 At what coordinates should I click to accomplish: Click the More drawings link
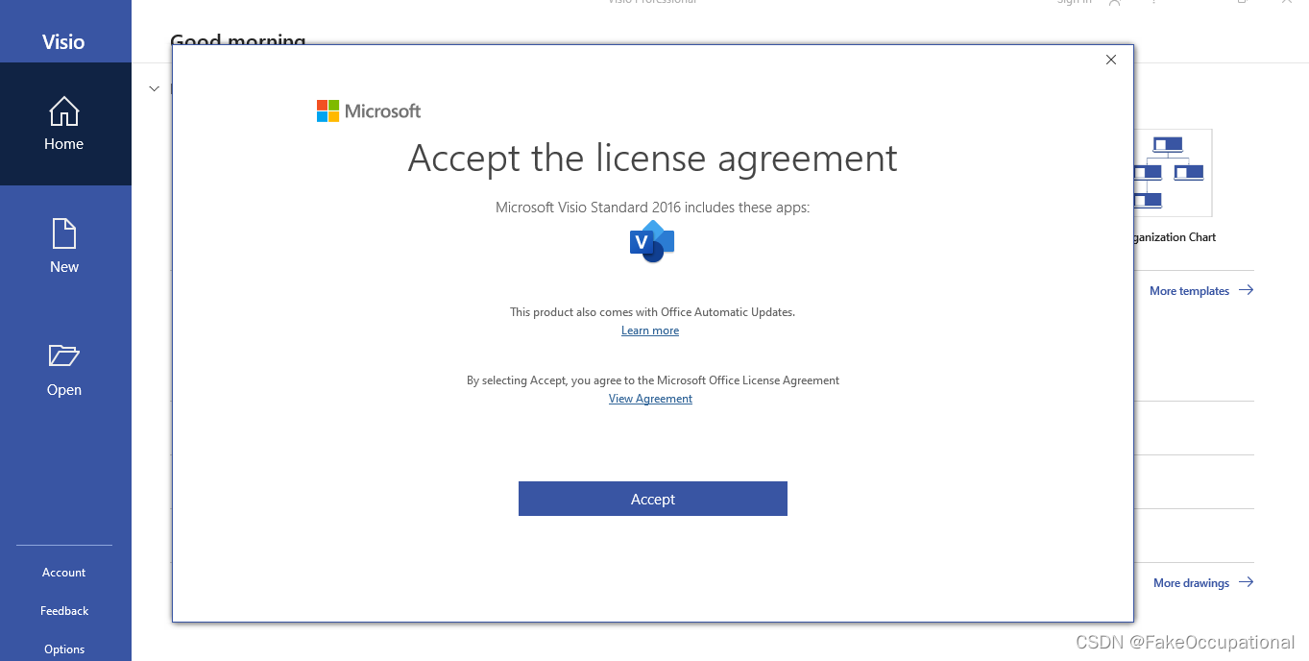[1203, 582]
